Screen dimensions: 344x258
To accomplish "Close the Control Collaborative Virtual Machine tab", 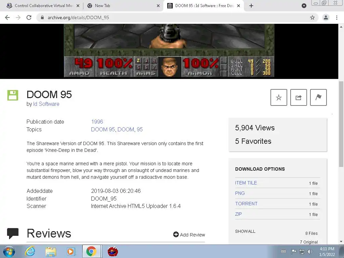I will click(x=78, y=6).
